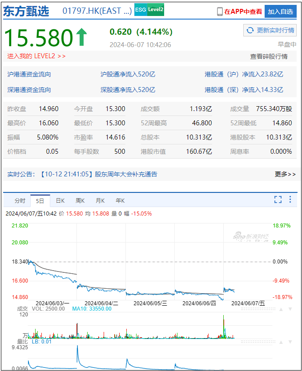Click the 2024/06/07/五 date axis label

pos(248,303)
